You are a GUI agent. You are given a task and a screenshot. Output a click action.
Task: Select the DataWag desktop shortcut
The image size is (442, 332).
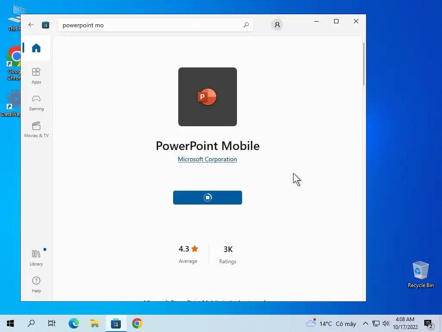click(11, 103)
